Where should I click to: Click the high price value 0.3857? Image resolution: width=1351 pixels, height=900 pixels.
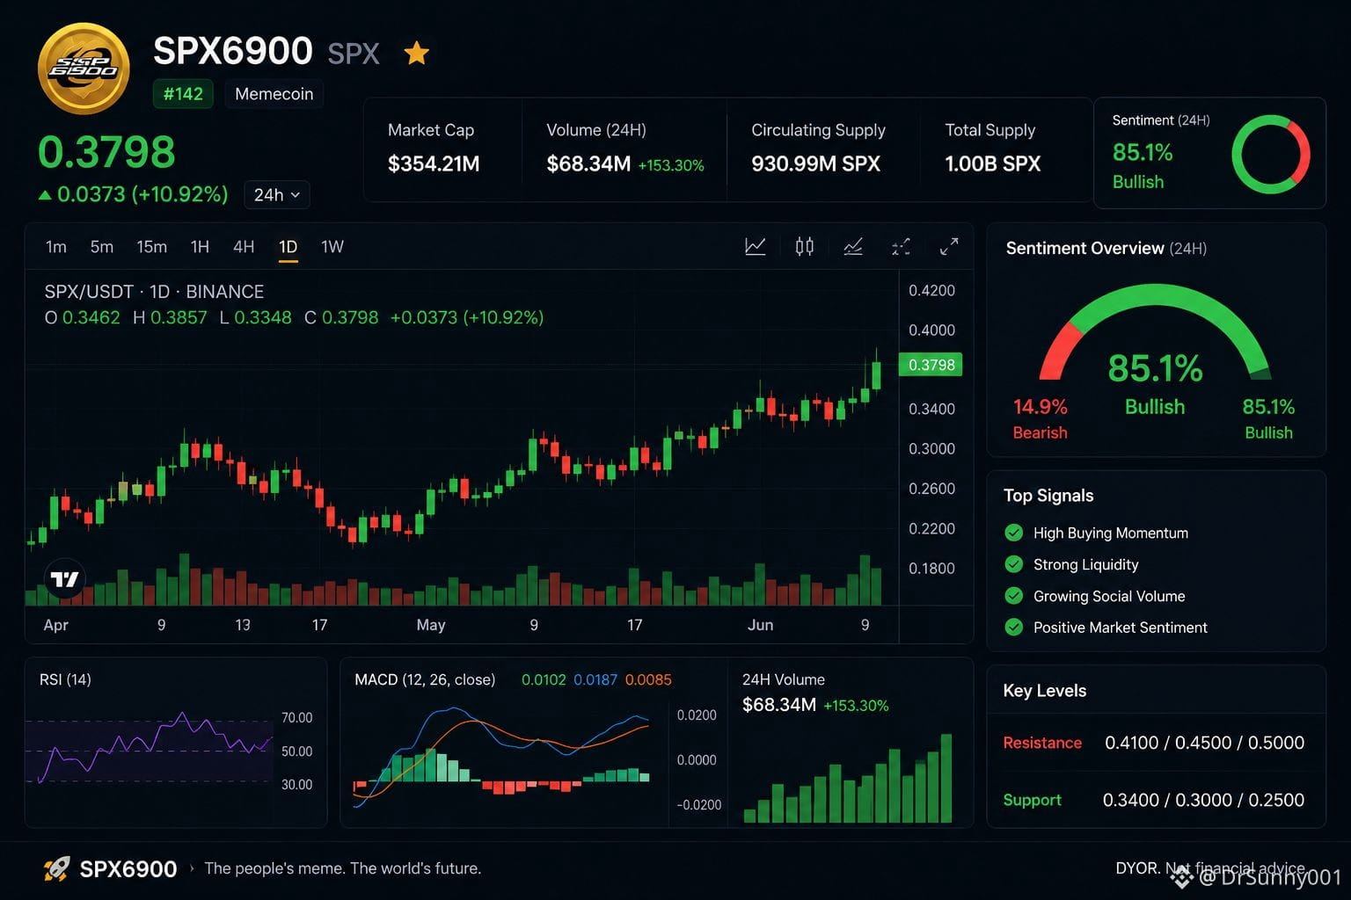179,317
